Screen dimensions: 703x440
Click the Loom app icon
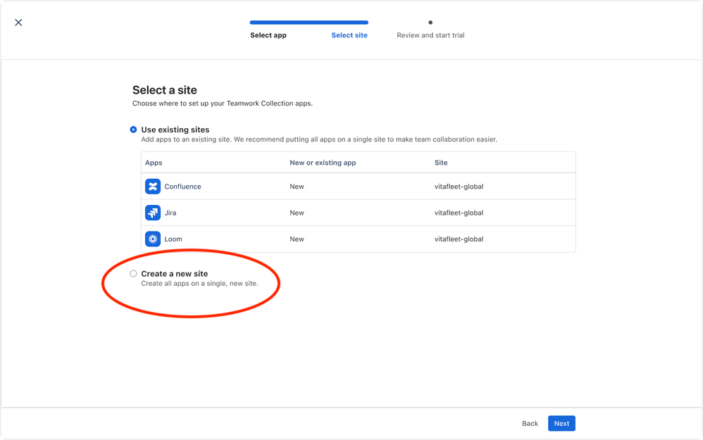[153, 239]
